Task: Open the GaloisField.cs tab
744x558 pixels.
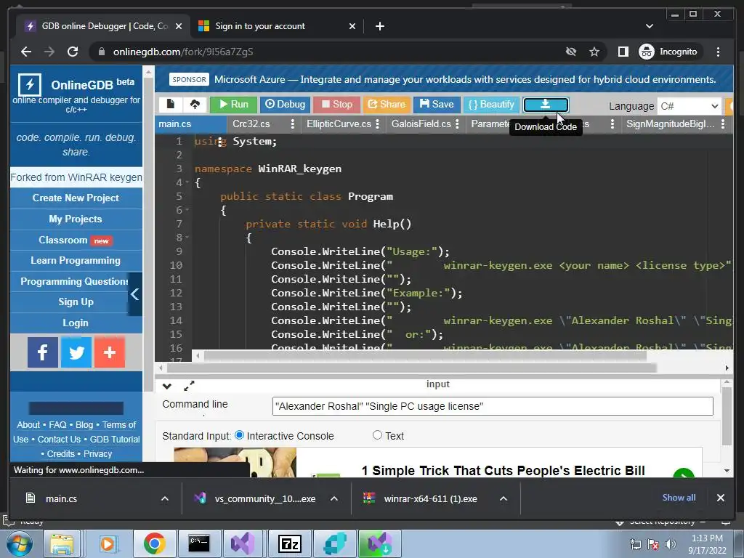Action: [421, 124]
